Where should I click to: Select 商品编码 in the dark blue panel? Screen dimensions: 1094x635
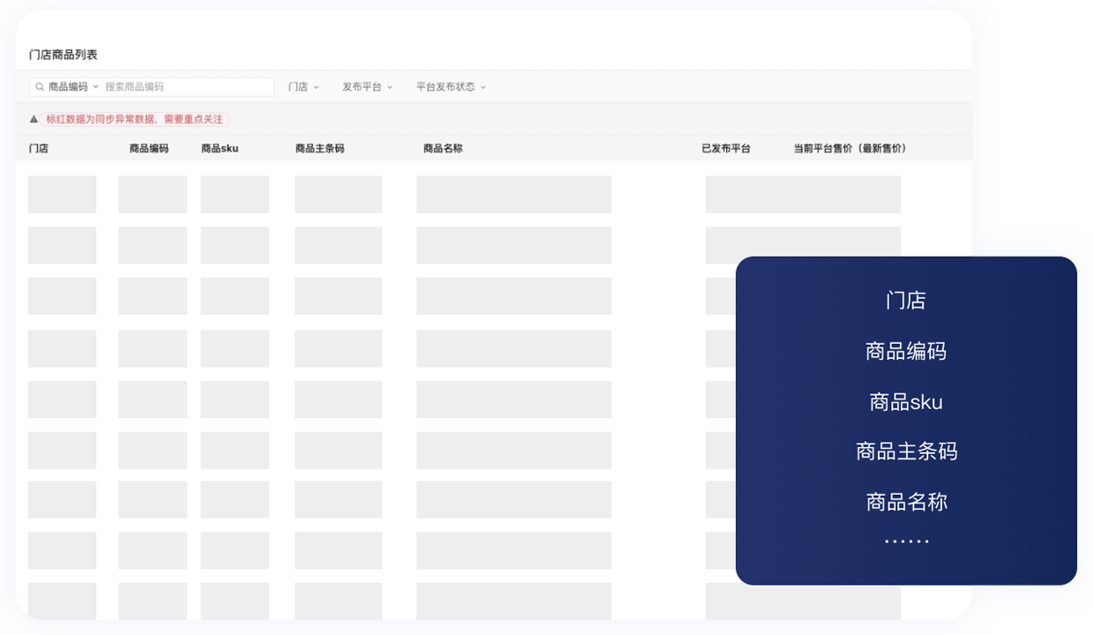(906, 351)
